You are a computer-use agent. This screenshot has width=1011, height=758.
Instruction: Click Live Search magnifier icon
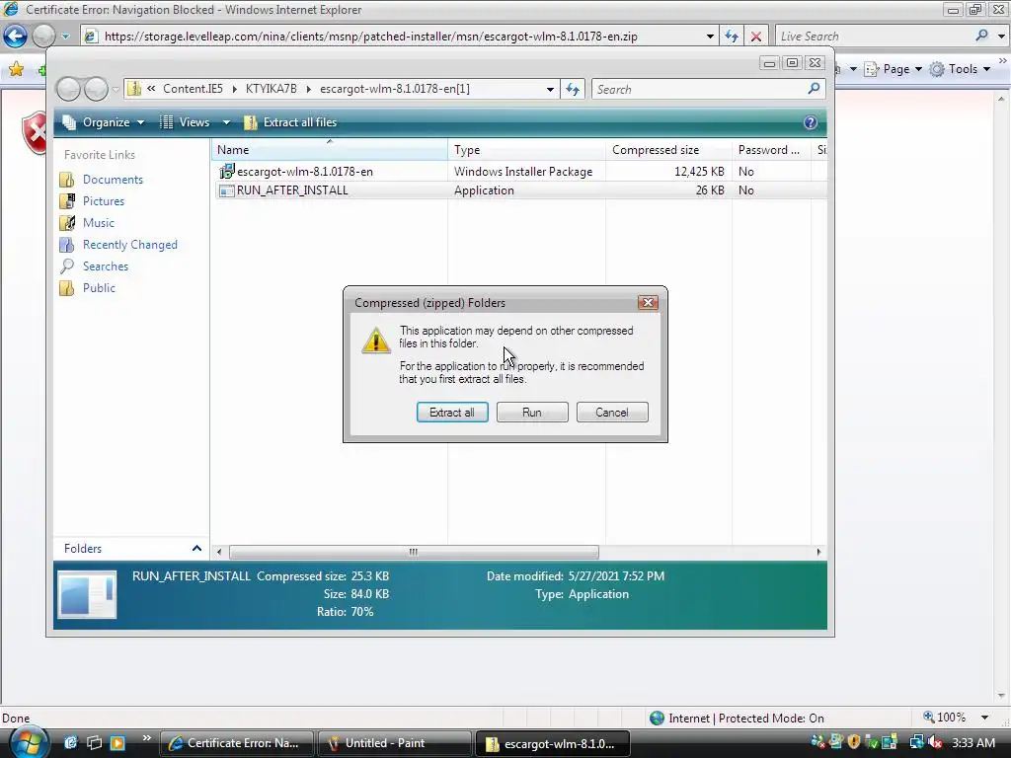tap(982, 36)
